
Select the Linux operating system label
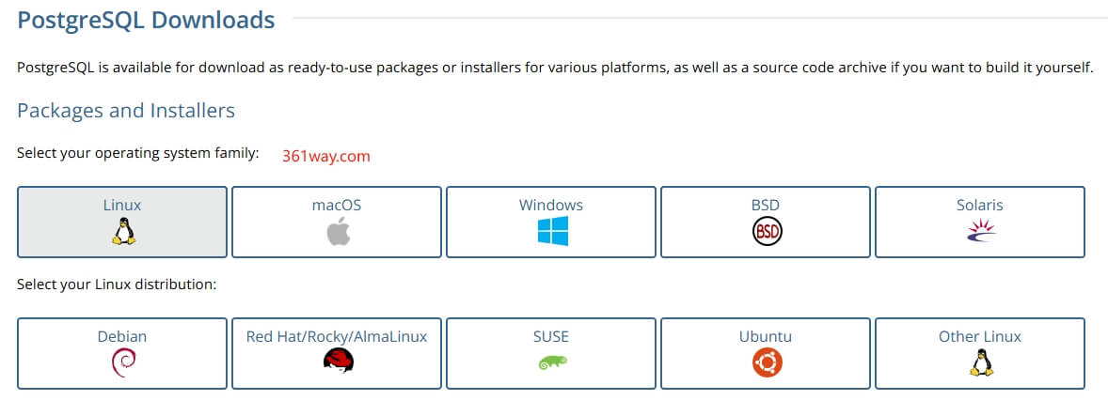click(x=122, y=206)
